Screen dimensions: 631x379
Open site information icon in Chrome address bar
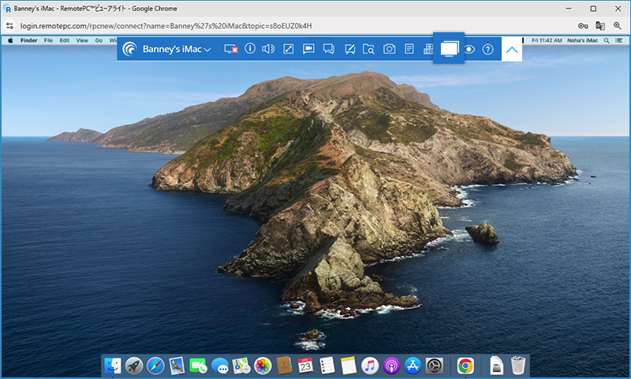[9, 26]
